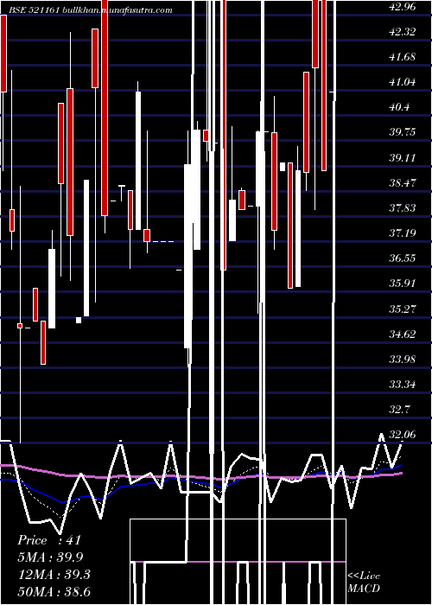432x605 pixels.
Task: Select the 37.83 price level label
Action: tap(403, 208)
